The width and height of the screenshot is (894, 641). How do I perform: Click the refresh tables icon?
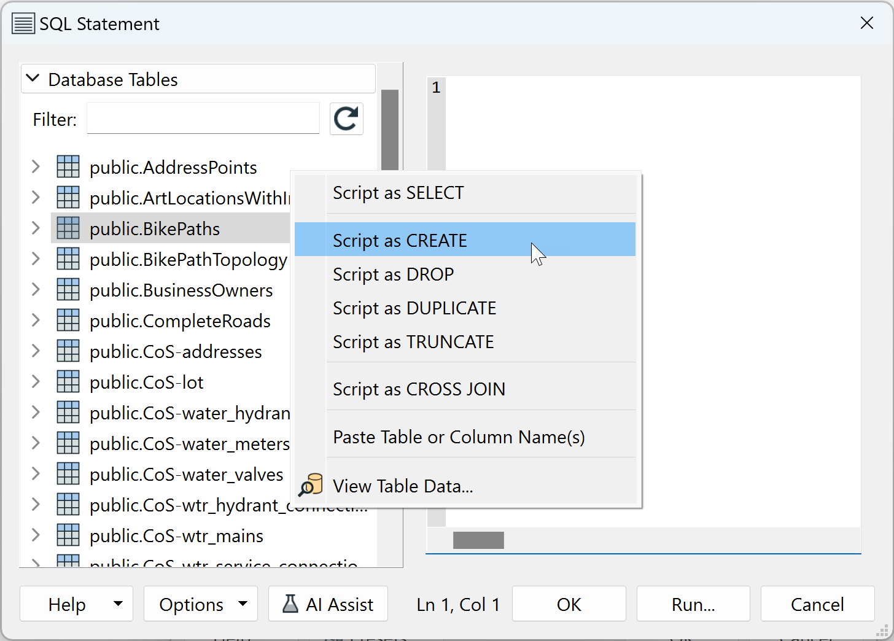(x=346, y=118)
